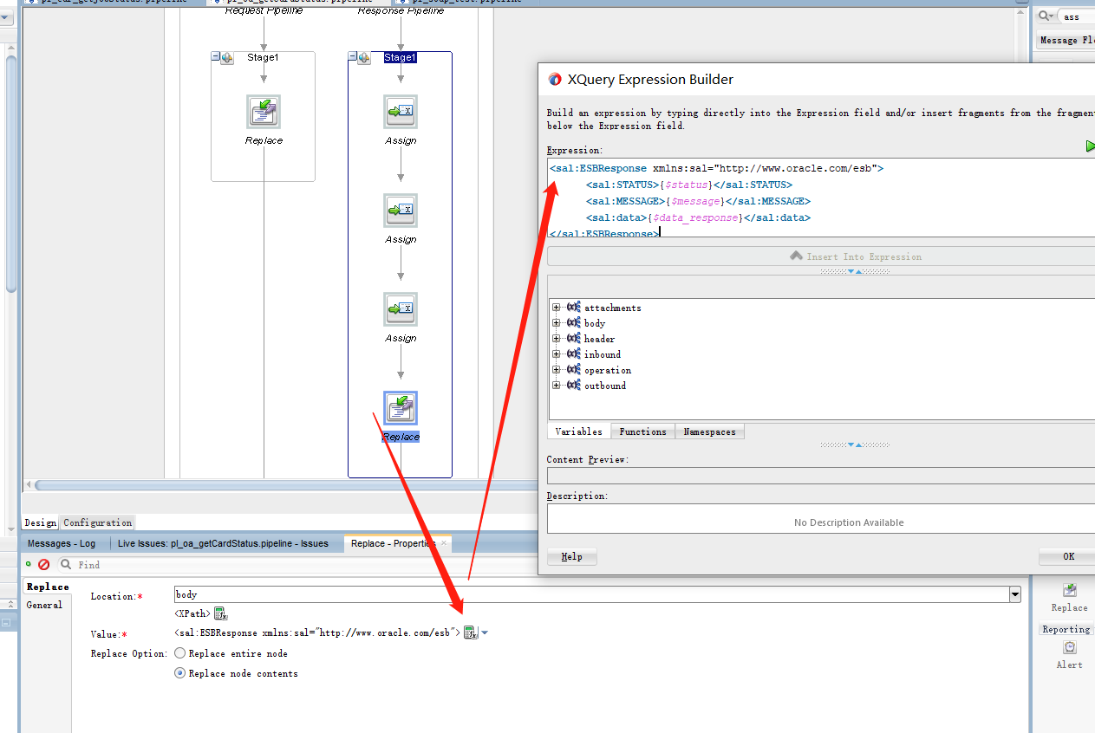Select the General properties tab
Screen dimensions: 1095x733
click(x=44, y=605)
